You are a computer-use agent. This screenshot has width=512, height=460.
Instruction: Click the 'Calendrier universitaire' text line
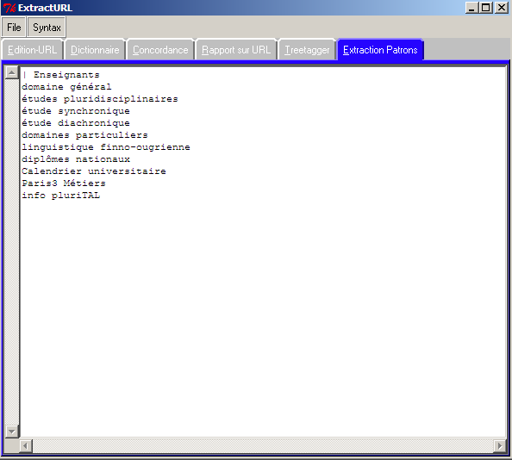[x=94, y=171]
